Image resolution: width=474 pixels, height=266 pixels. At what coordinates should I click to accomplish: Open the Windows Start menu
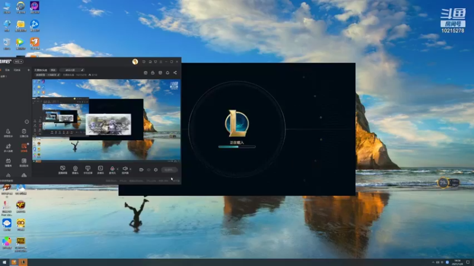tap(4, 262)
